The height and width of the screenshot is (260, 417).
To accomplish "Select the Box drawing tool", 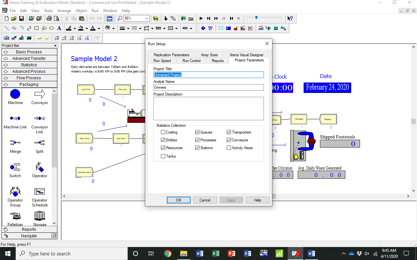I will pos(36,28).
